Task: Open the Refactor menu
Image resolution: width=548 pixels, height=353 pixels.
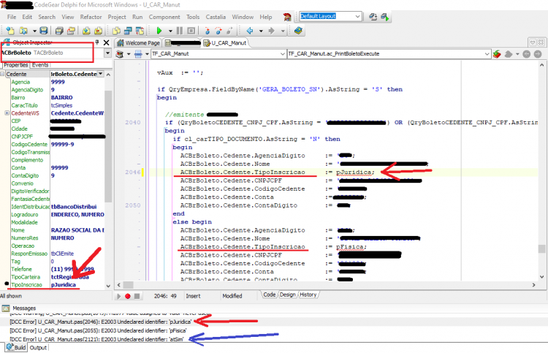Action: coord(91,17)
